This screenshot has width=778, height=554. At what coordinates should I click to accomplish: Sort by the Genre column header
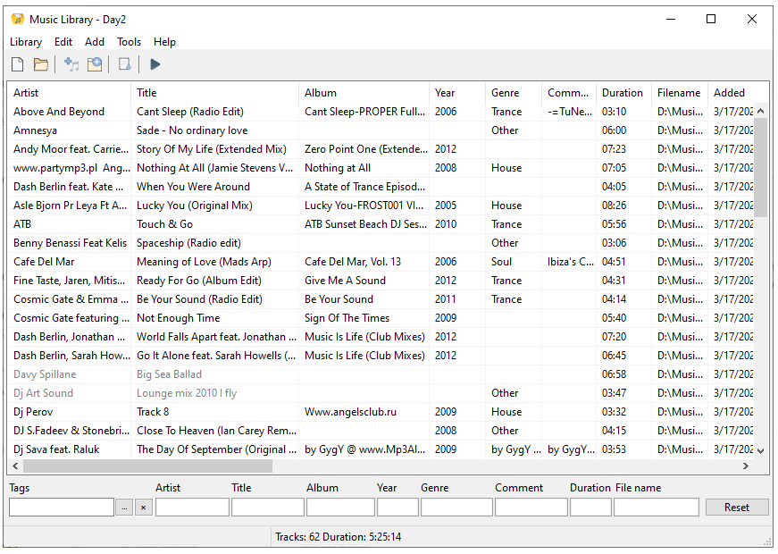(514, 93)
